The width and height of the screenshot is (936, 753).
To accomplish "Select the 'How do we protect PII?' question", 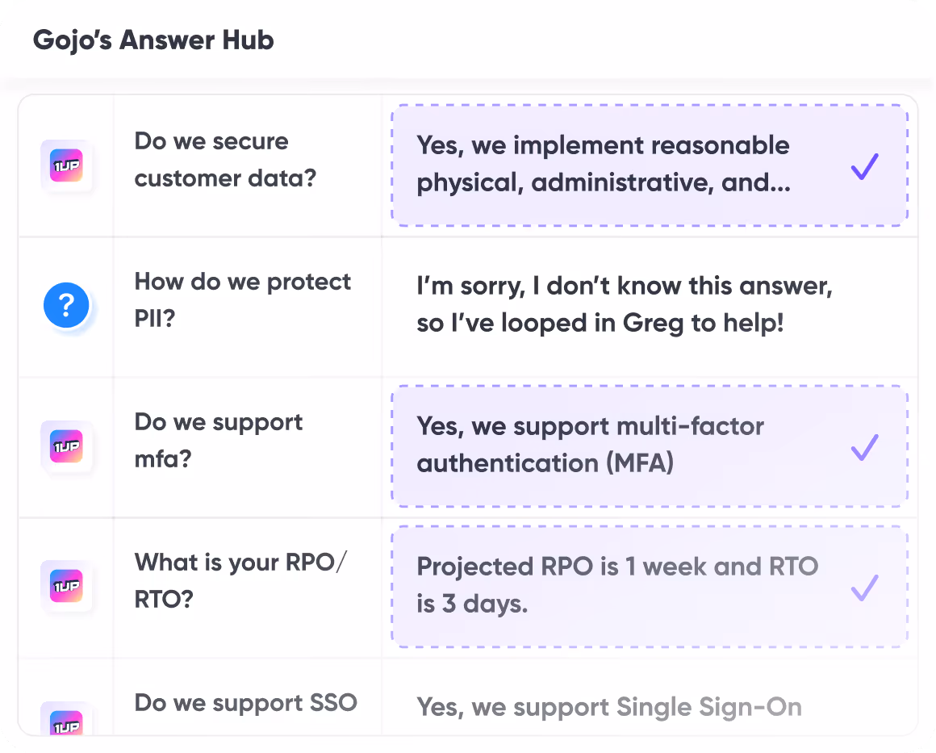I will click(242, 299).
